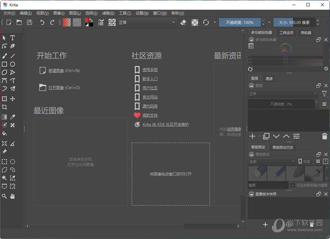
Task: Select the Zoom magnifier tool
Action: click(x=4, y=197)
